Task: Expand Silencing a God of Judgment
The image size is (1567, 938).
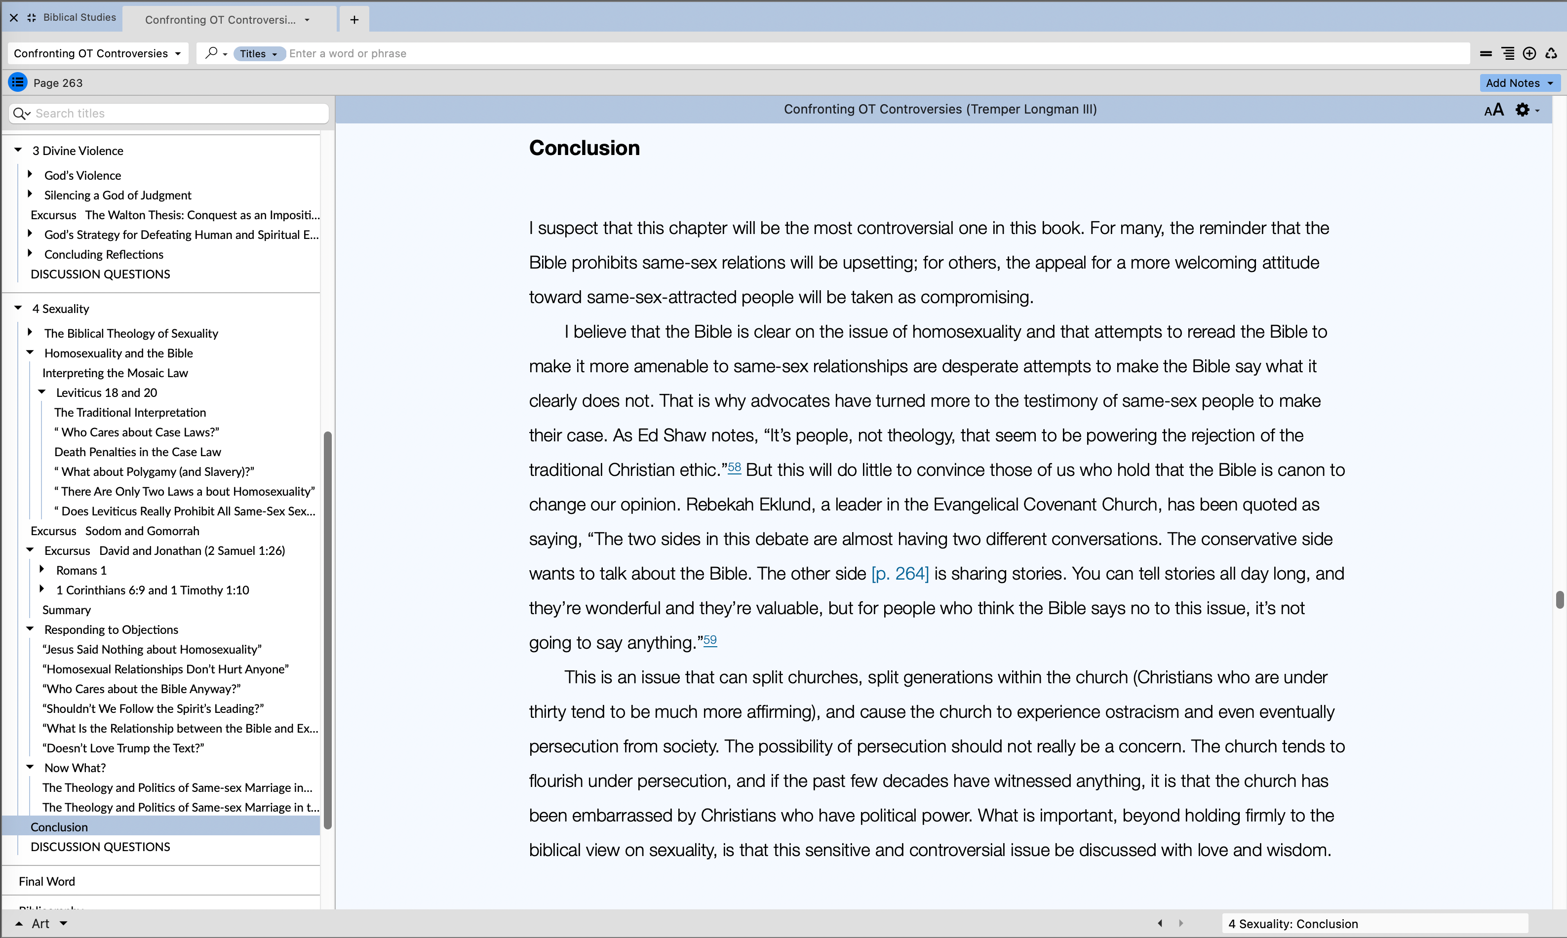Action: [30, 194]
